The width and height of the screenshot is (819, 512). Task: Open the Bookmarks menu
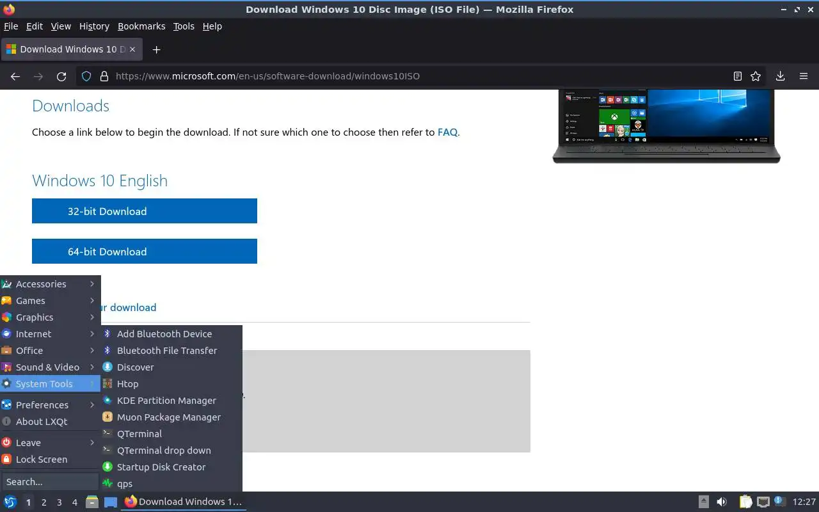tap(141, 26)
